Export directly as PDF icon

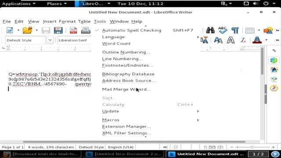73,30
